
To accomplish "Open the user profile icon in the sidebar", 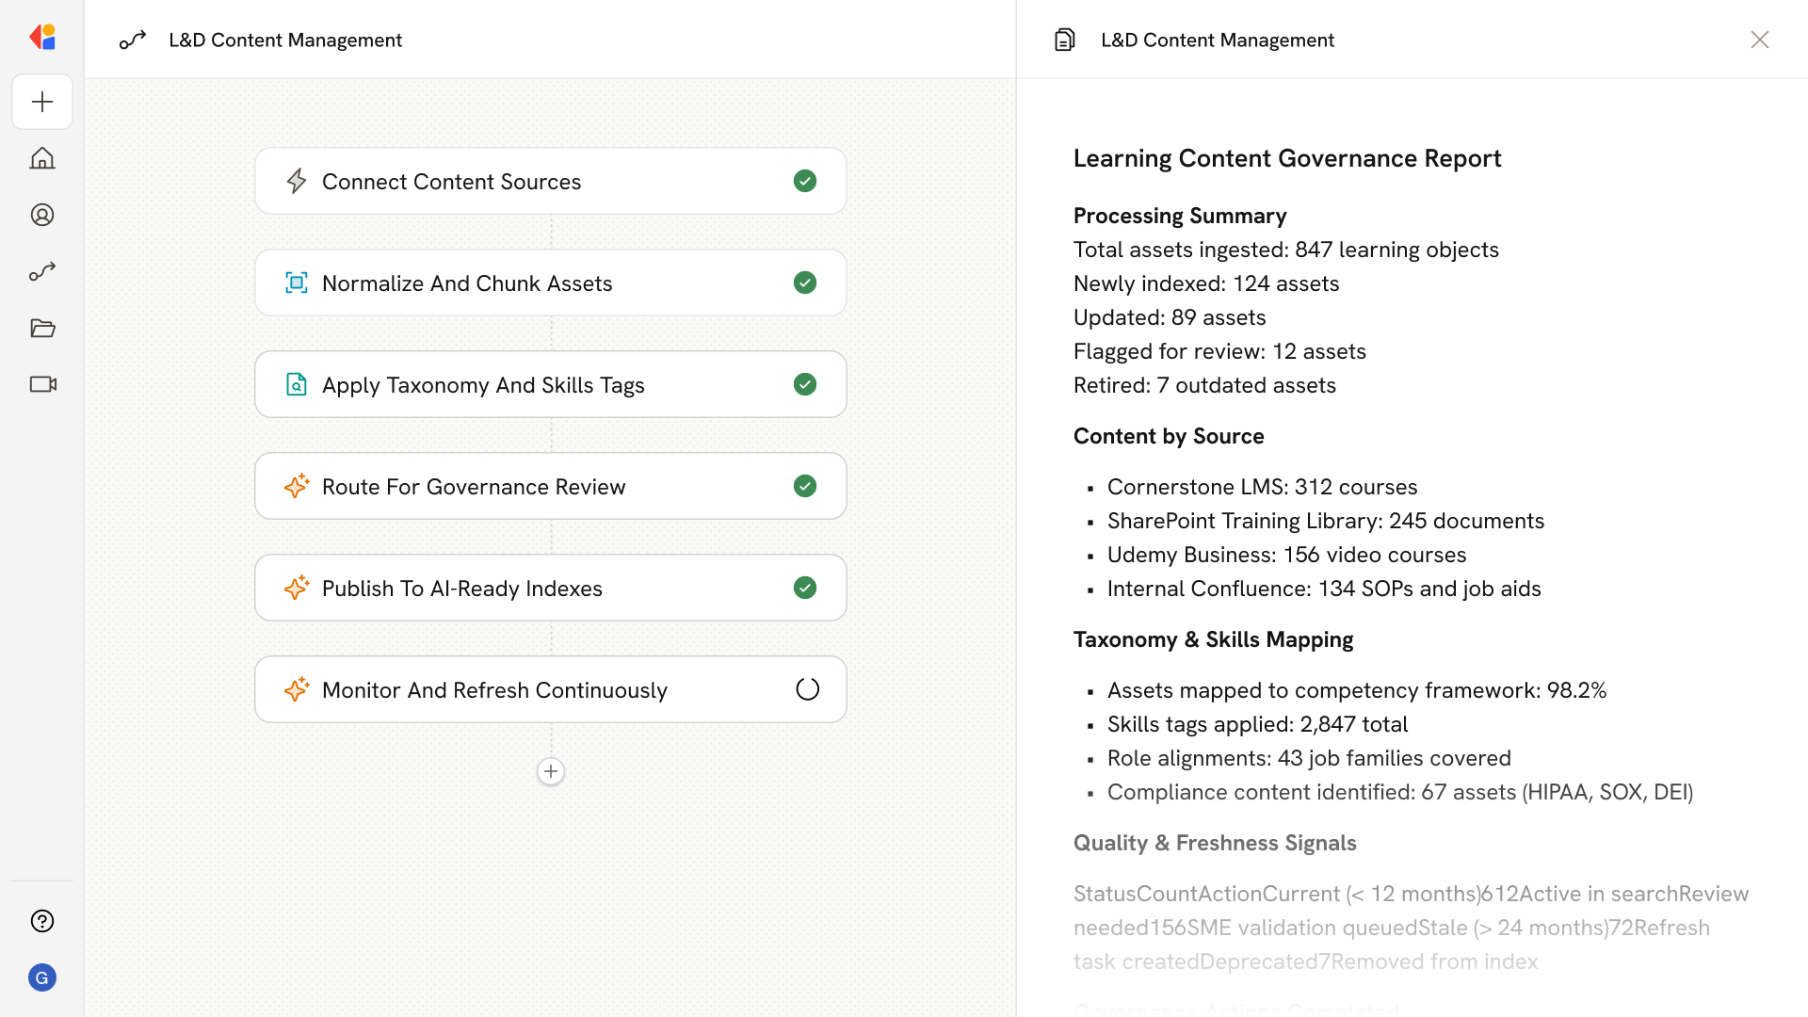I will point(42,215).
